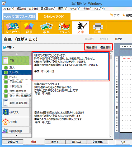132x147 pixels.
Task: Select the クリスマス tree category icon
Action: tap(6, 112)
